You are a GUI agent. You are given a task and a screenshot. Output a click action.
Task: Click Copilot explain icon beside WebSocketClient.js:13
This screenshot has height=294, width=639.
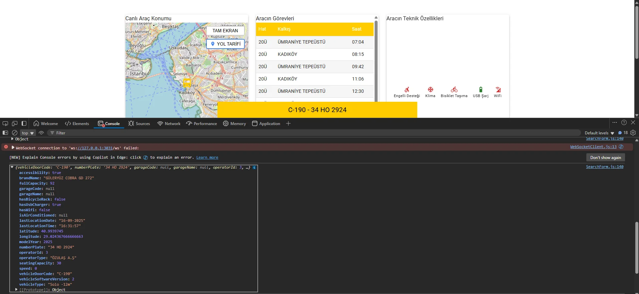pyautogui.click(x=621, y=147)
